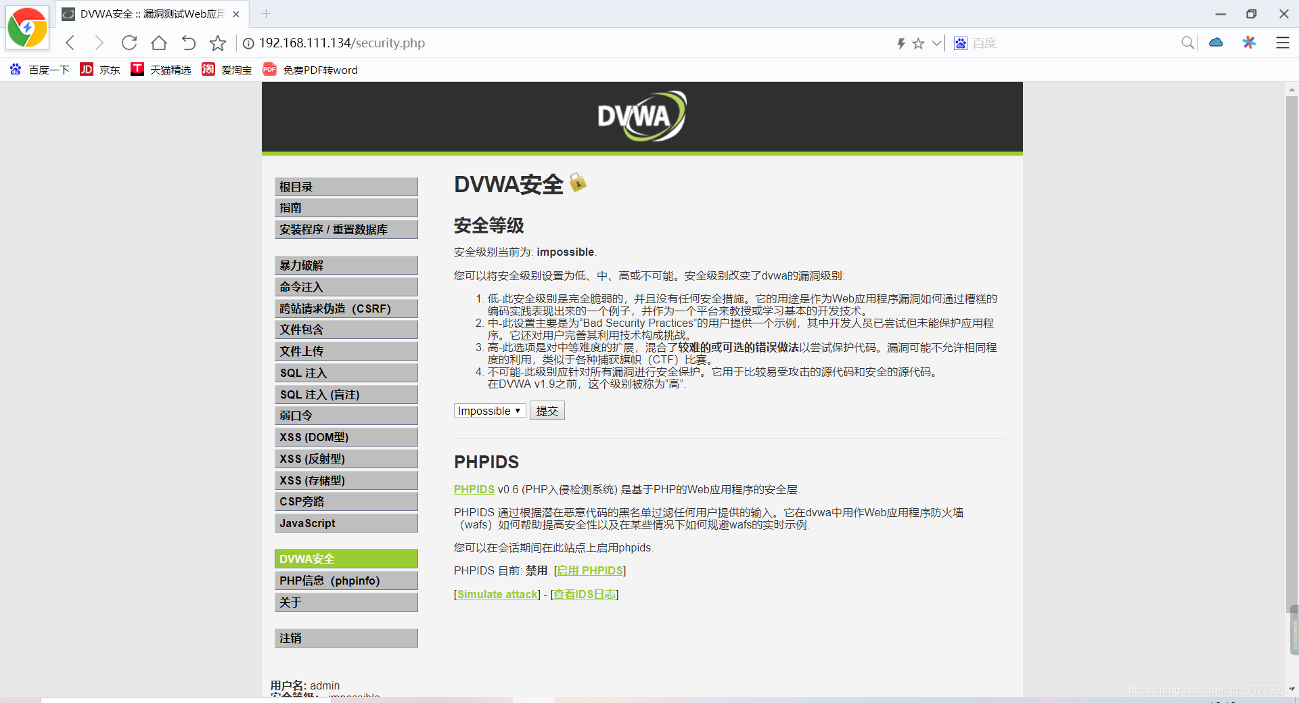
Task: Click 注销 to log out
Action: point(346,638)
